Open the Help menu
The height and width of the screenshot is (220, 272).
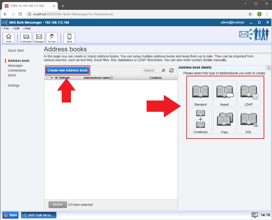[28, 29]
